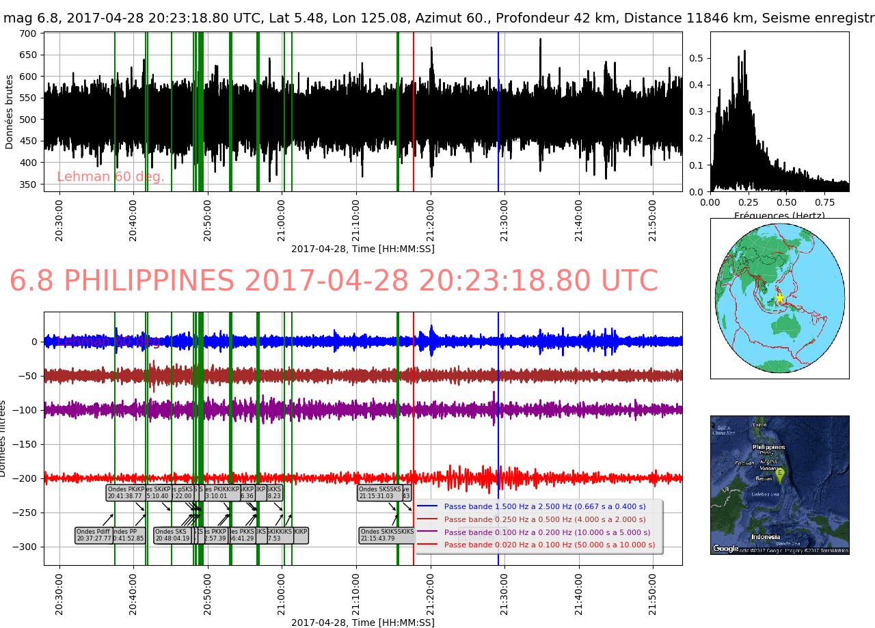This screenshot has height=628, width=875.
Task: Click the green epicenter pin on satellite map
Action: coord(779,474)
